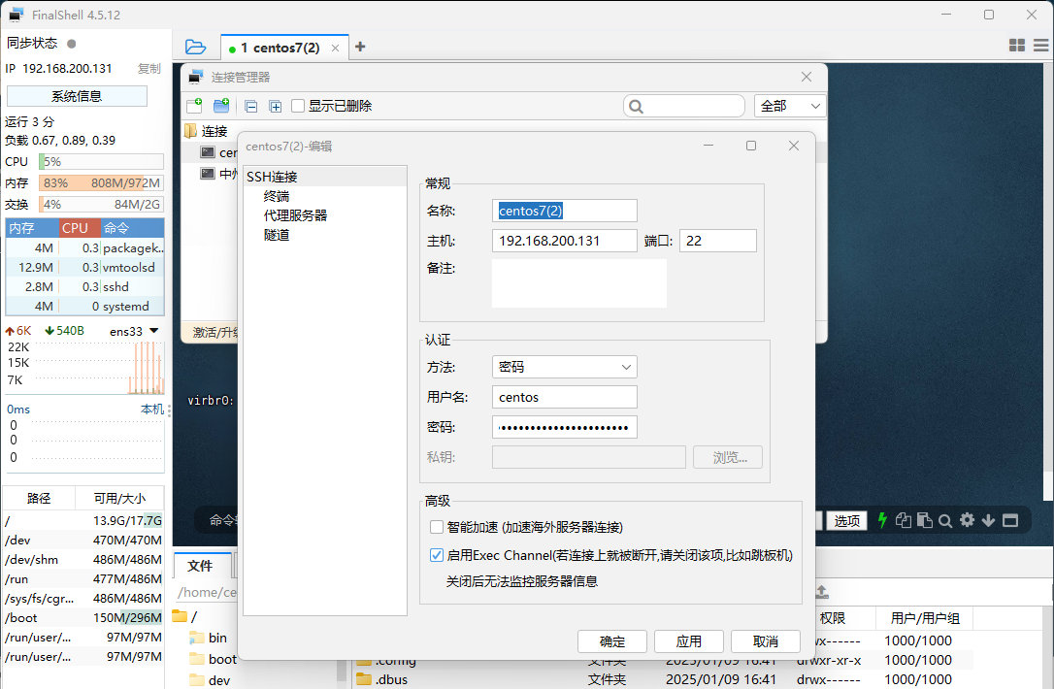The height and width of the screenshot is (689, 1054).
Task: Sort processes by CPU column header
Action: click(80, 228)
